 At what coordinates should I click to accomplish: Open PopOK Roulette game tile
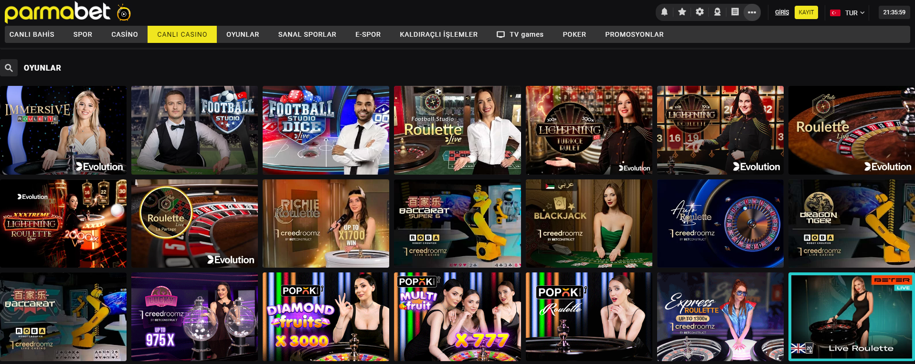[589, 317]
